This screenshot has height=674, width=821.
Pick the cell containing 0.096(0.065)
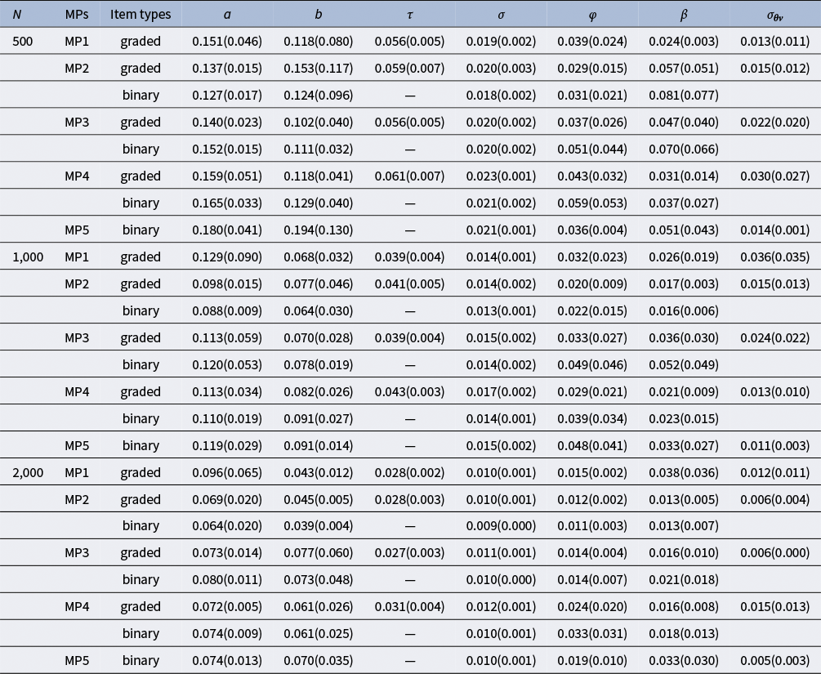(x=226, y=473)
